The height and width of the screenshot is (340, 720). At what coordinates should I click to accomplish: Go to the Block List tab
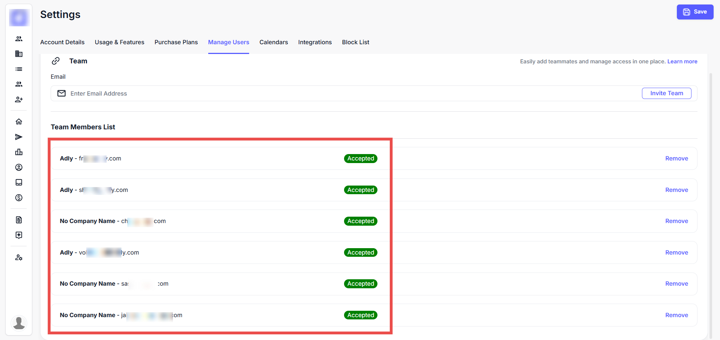(x=355, y=42)
